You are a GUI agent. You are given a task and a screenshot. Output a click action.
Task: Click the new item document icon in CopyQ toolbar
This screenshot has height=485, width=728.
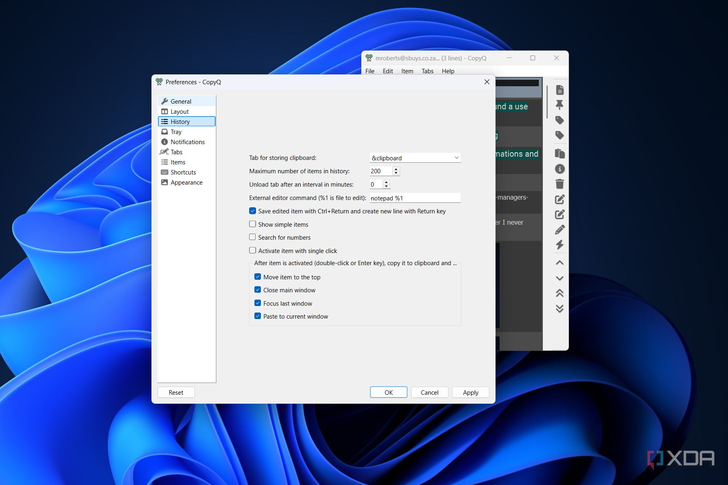point(559,90)
